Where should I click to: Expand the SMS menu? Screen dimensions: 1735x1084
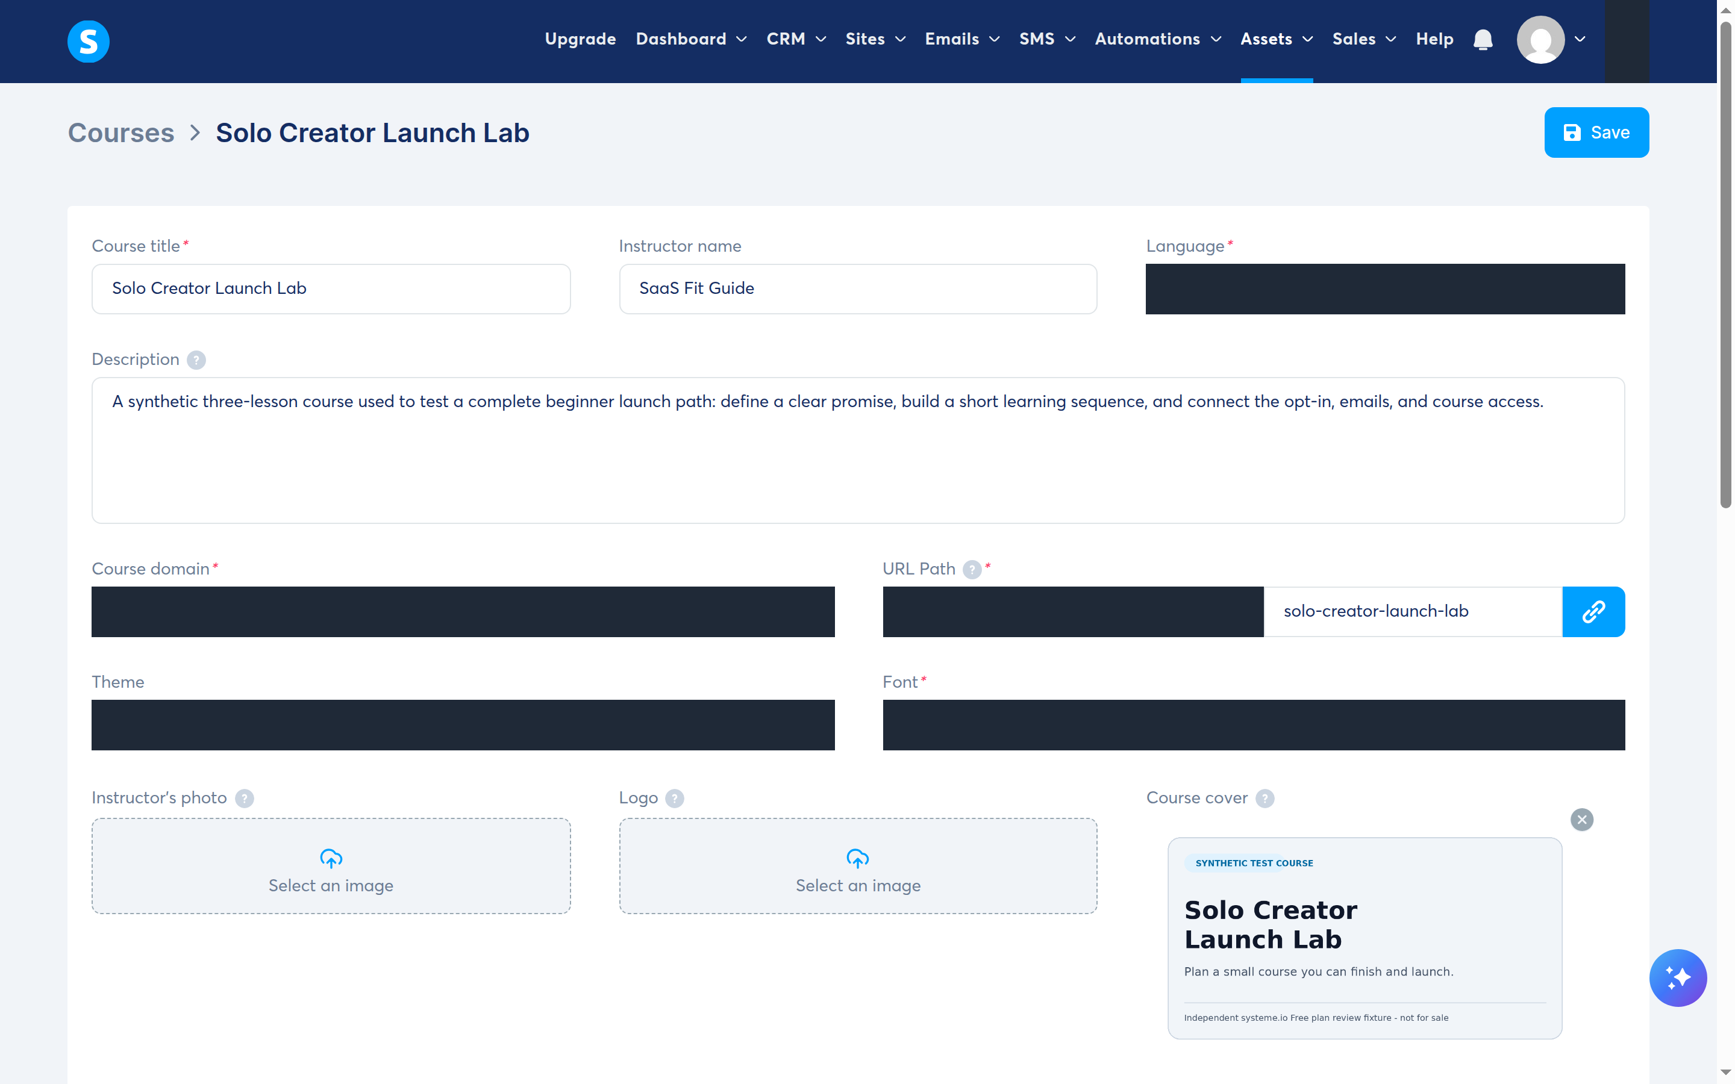click(1048, 39)
